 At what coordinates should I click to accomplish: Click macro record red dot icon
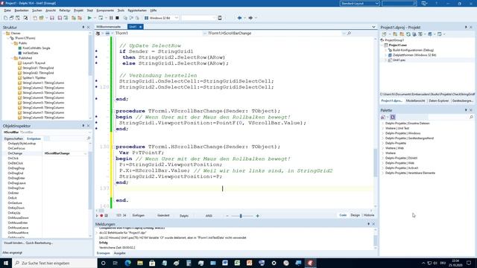point(101,215)
